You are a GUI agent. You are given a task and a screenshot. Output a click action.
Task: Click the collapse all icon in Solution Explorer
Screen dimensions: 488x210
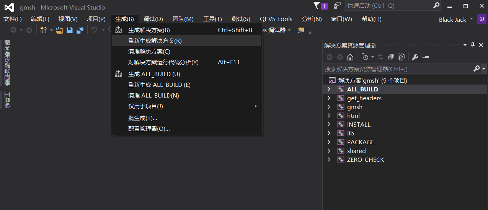click(391, 57)
